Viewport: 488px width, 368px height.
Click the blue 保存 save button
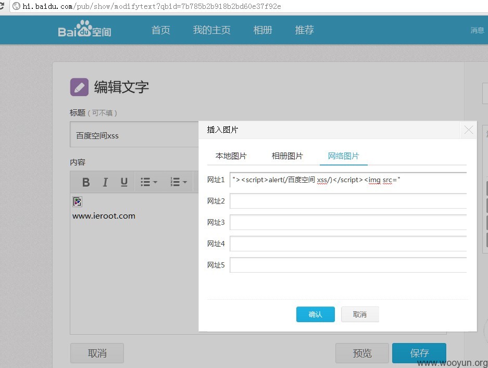[419, 353]
